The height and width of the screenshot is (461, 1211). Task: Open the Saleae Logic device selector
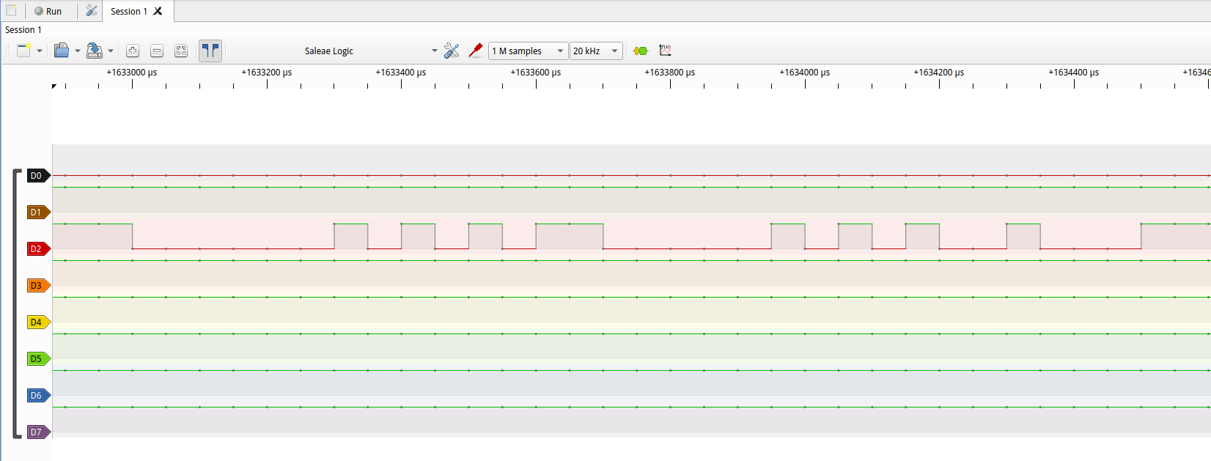370,51
